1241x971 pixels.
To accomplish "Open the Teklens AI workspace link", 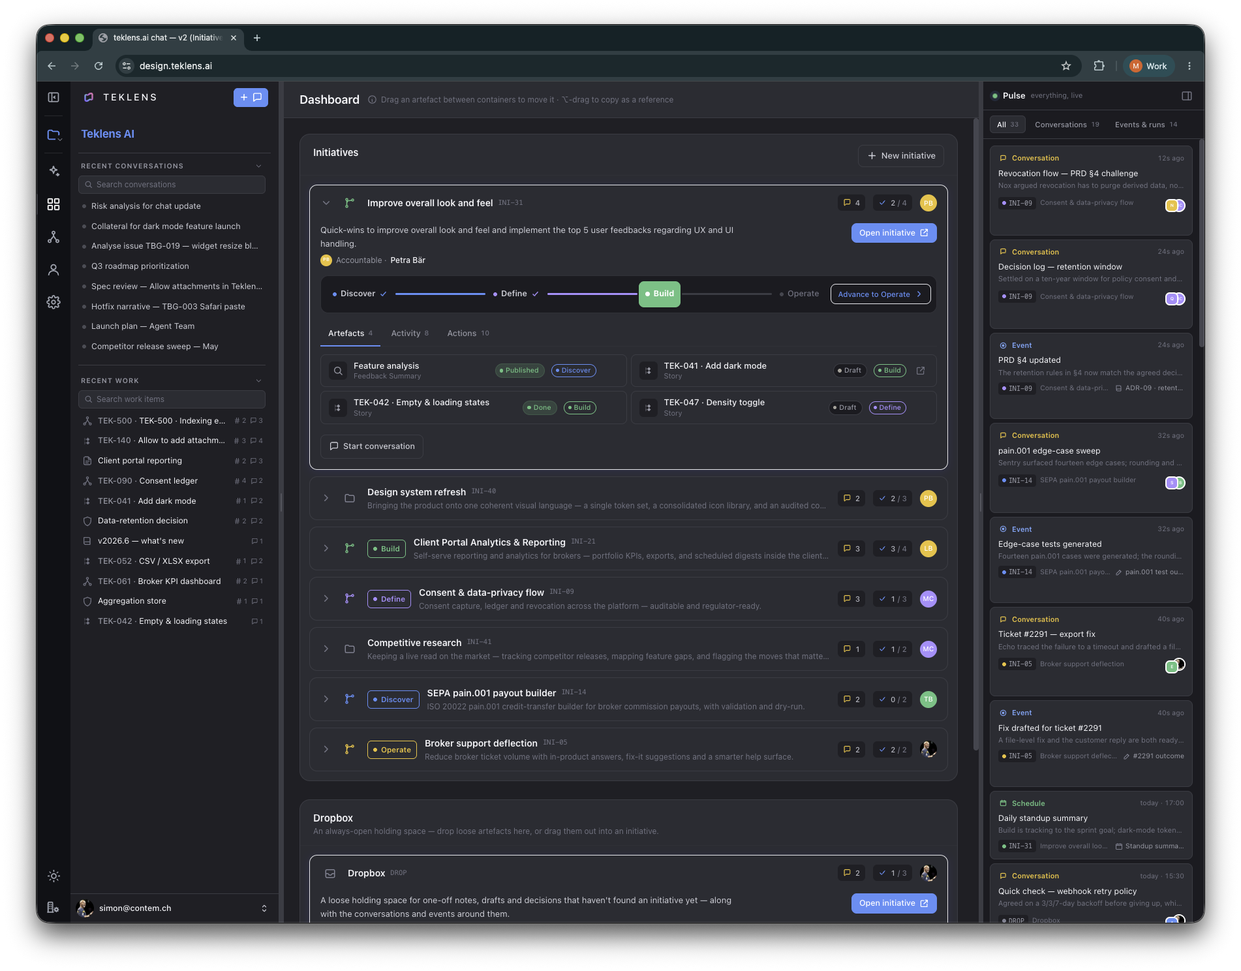I will coord(108,134).
